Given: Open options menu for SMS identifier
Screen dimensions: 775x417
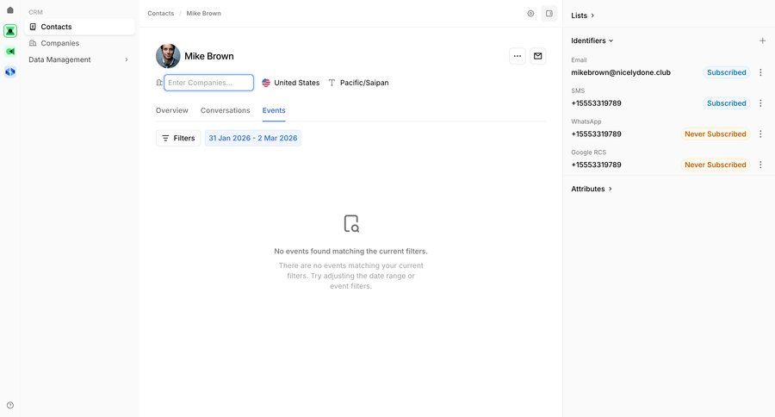Looking at the screenshot, I should click(760, 103).
